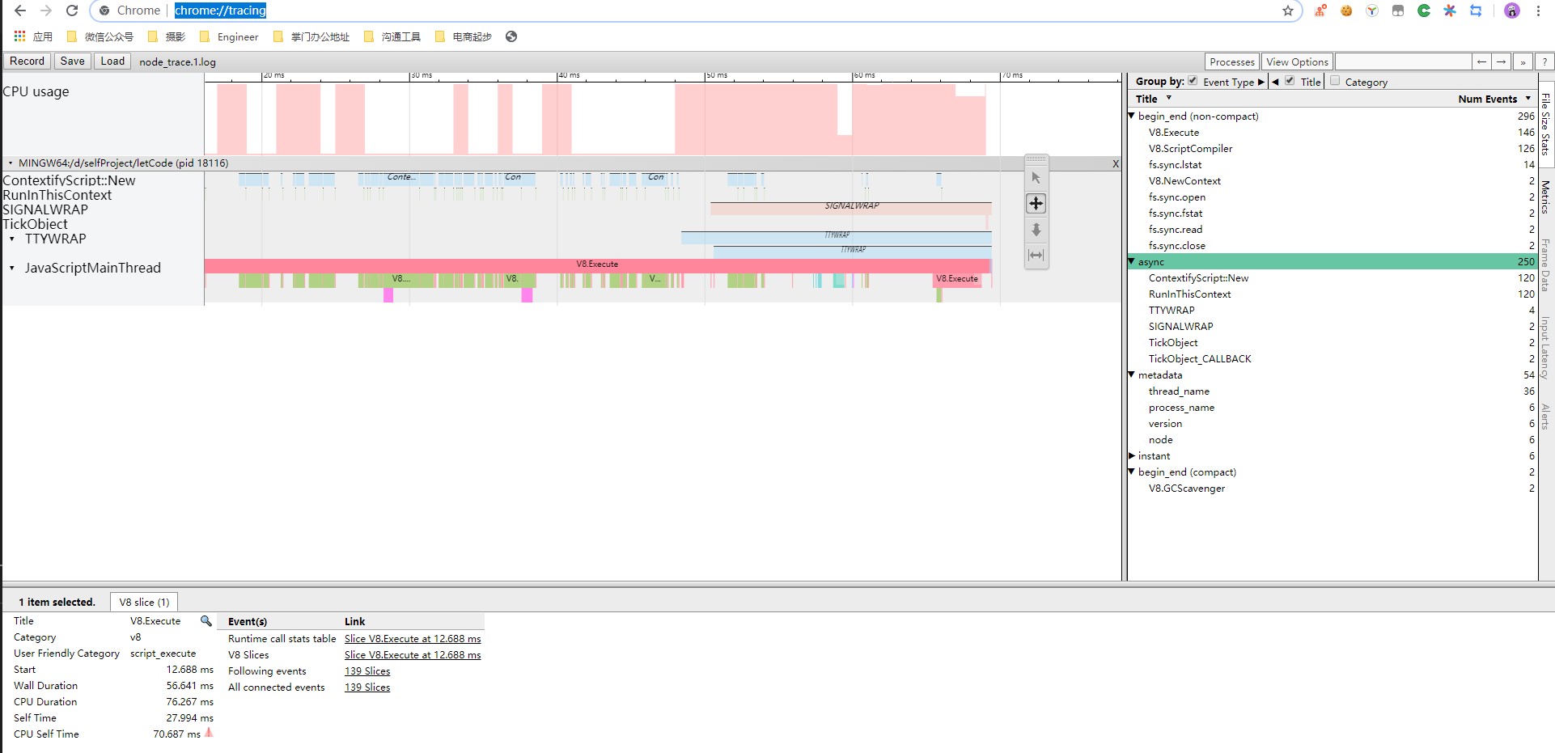Open the Input Latency side tab

tap(1545, 348)
